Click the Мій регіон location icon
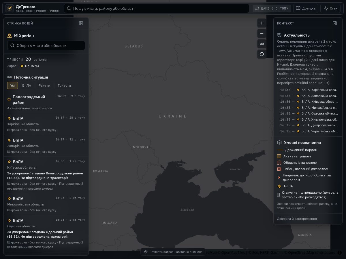The height and width of the screenshot is (259, 346). 10,36
